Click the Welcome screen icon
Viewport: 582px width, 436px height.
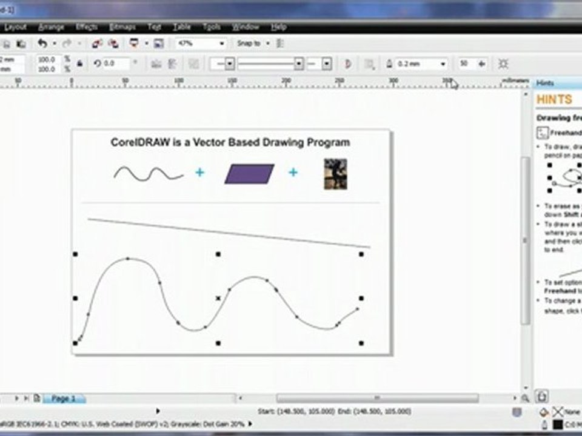(158, 44)
